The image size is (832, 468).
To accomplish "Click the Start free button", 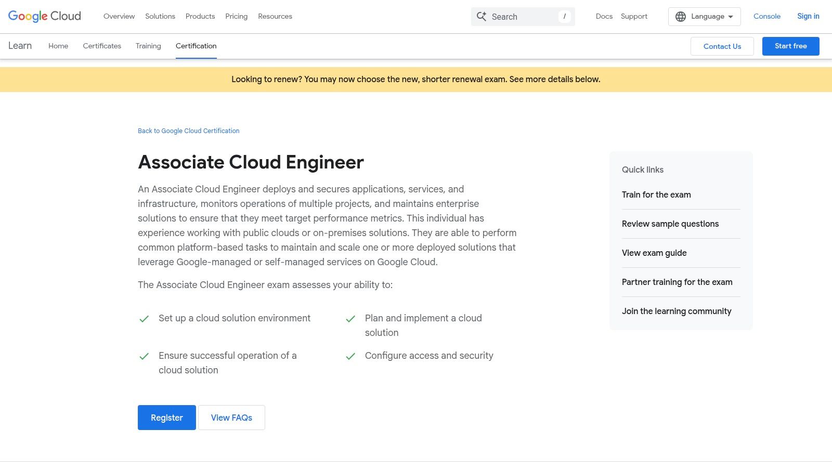I will [790, 46].
